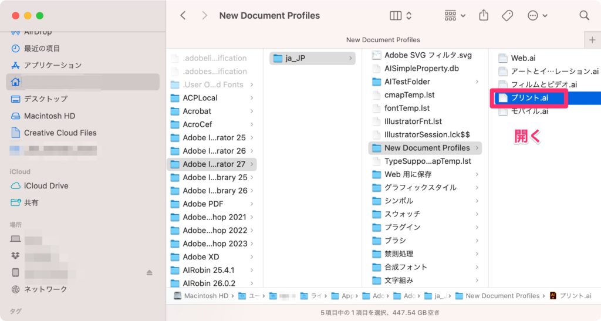Open iCloud Drive in sidebar

point(46,185)
